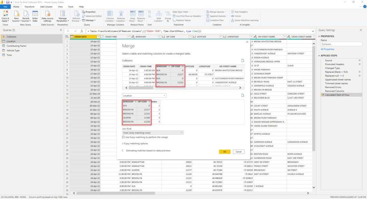Close the Query Settings pane
367x199 pixels.
[x=361, y=30]
